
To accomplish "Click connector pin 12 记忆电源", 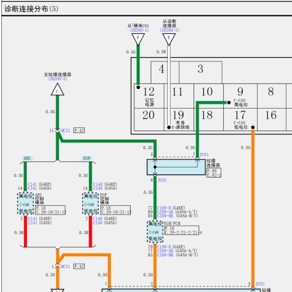I will (149, 96).
